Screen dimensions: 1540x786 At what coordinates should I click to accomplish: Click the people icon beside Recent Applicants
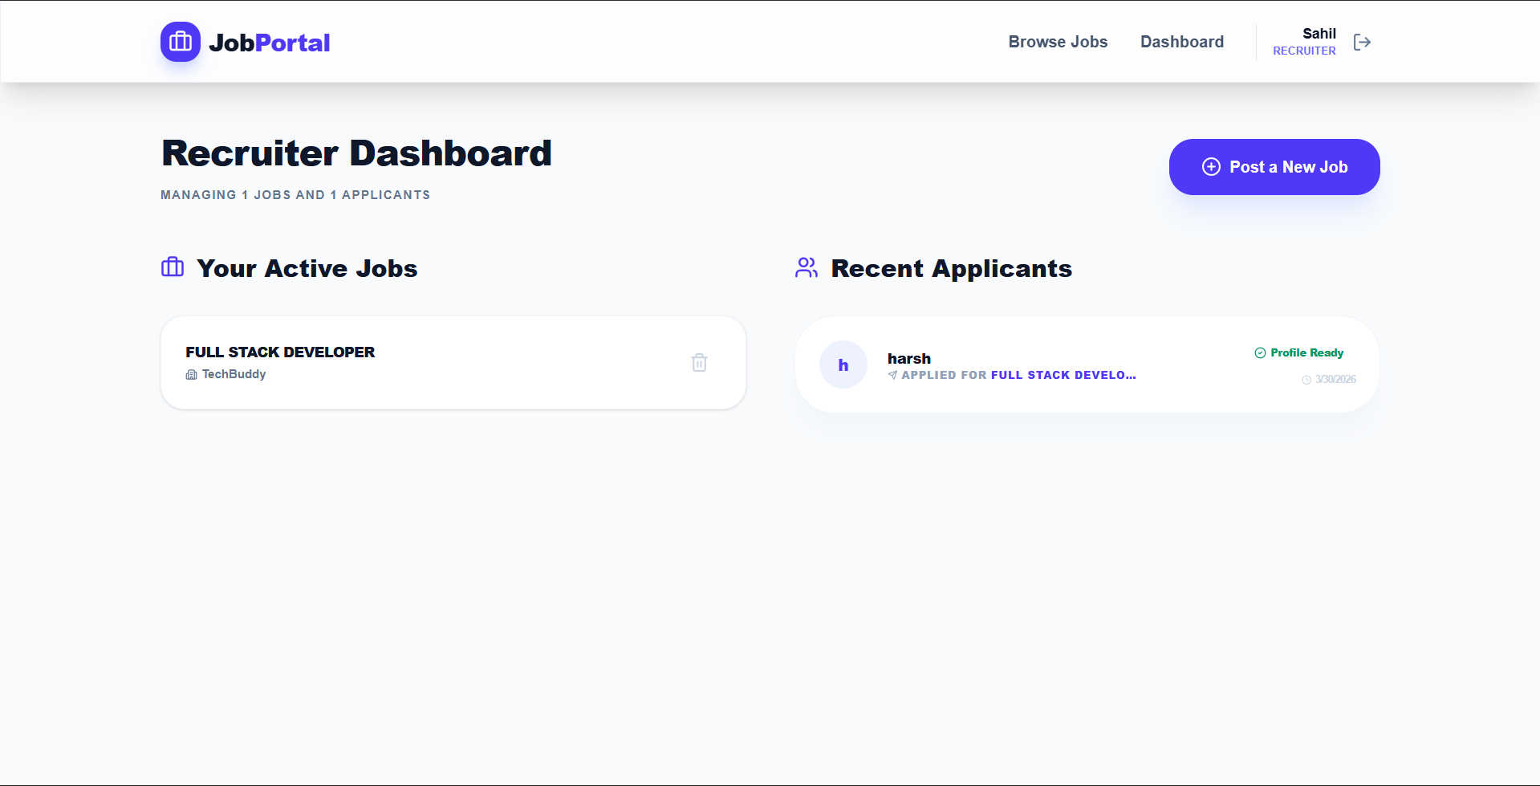point(806,267)
